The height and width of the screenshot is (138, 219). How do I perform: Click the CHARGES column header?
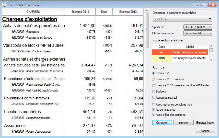pyautogui.click(x=33, y=12)
